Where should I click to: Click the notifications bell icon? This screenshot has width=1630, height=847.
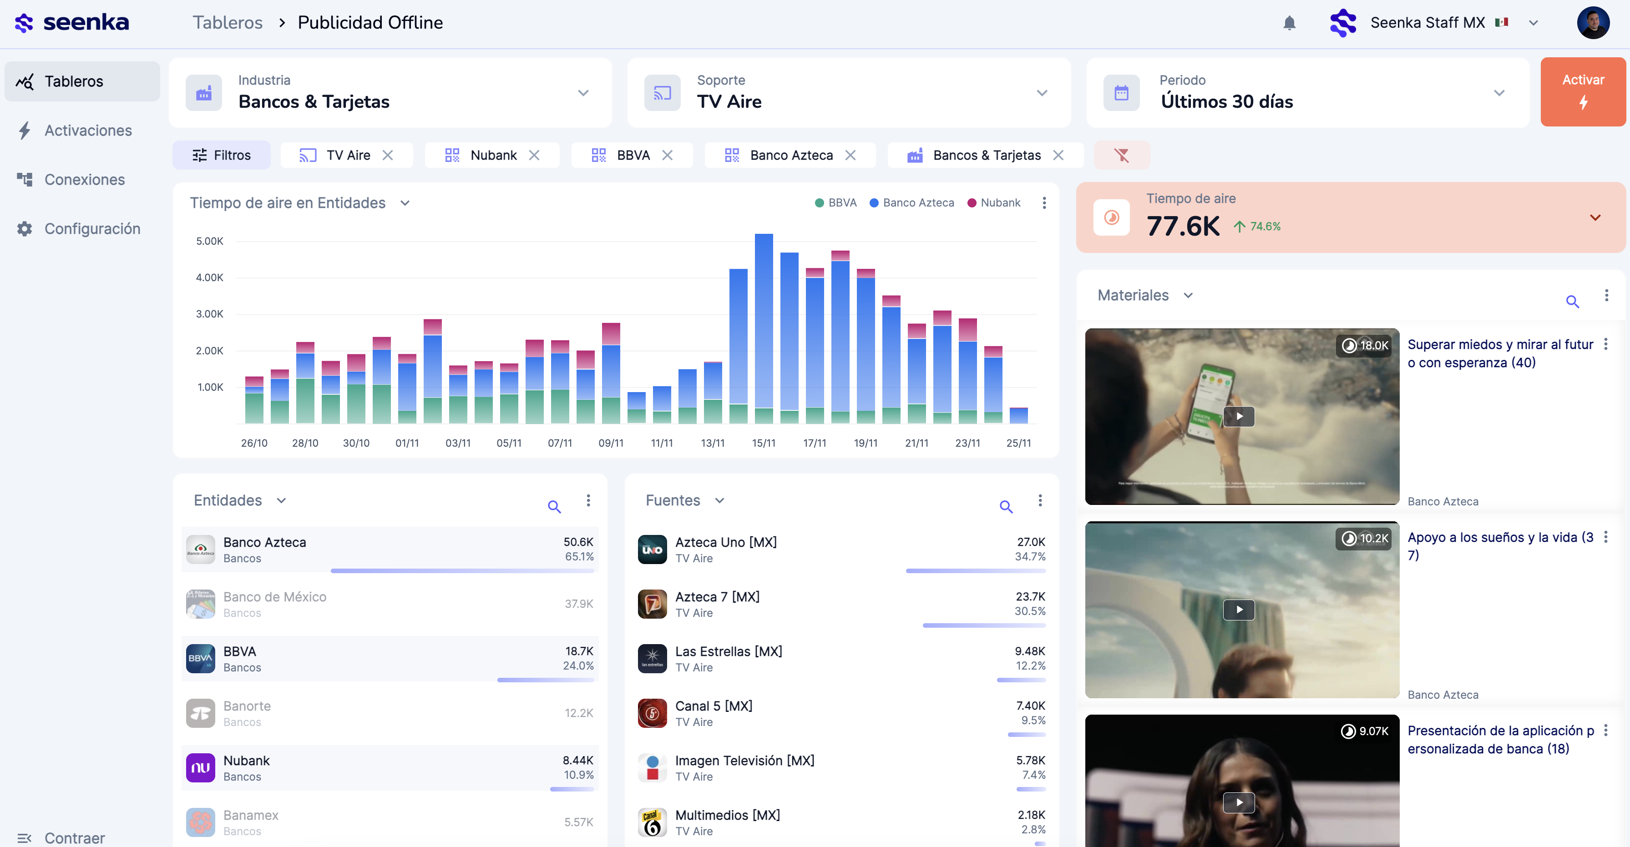(1289, 23)
